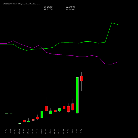Click the '26 Aug' date axis label
This screenshot has width=138, height=138.
(24, 131)
